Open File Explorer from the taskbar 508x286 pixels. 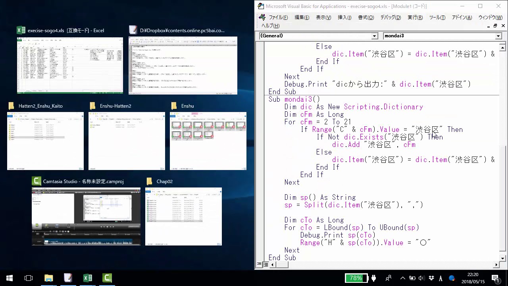coord(48,278)
